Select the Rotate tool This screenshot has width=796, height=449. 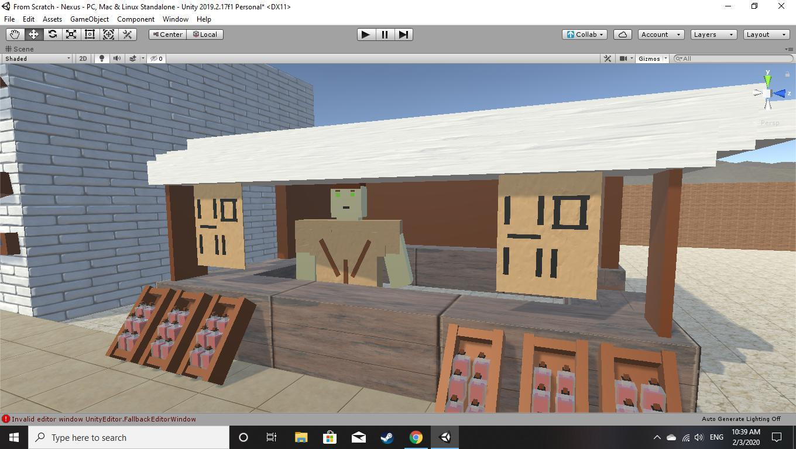click(52, 34)
